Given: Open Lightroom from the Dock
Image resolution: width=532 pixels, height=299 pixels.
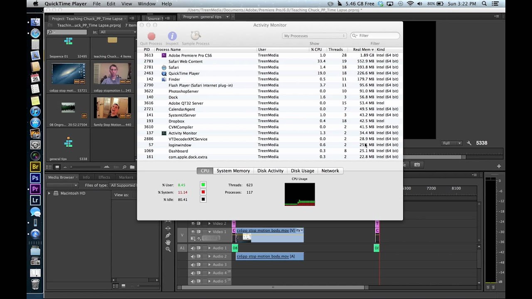Looking at the screenshot, I should pos(35,200).
